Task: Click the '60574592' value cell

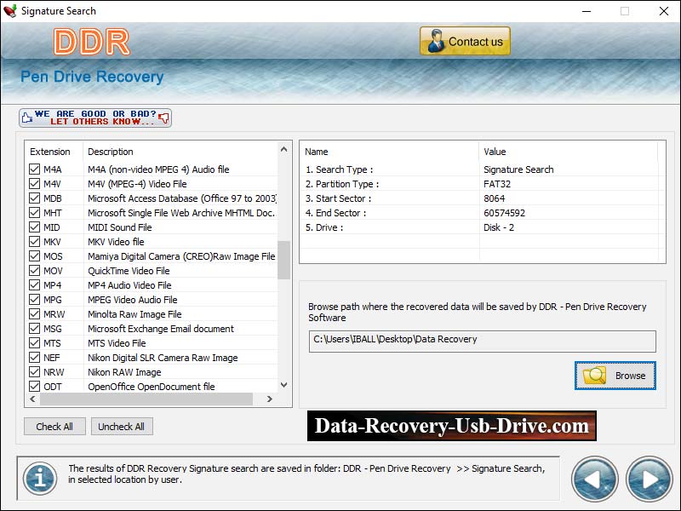Action: [504, 213]
